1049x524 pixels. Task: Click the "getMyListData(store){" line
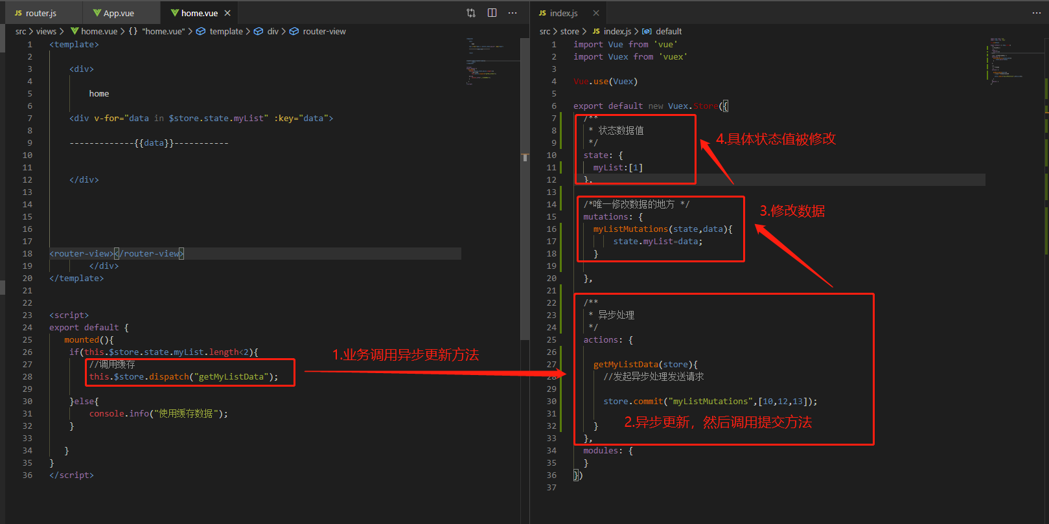pos(645,365)
